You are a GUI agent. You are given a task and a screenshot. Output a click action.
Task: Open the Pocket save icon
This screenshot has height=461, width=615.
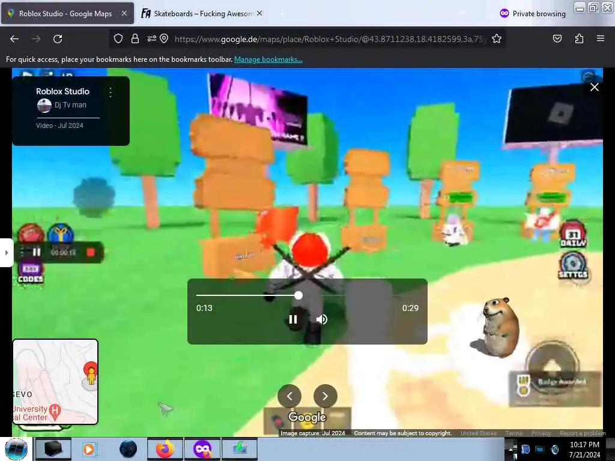[x=557, y=38]
